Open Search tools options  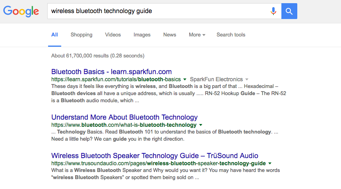[231, 35]
